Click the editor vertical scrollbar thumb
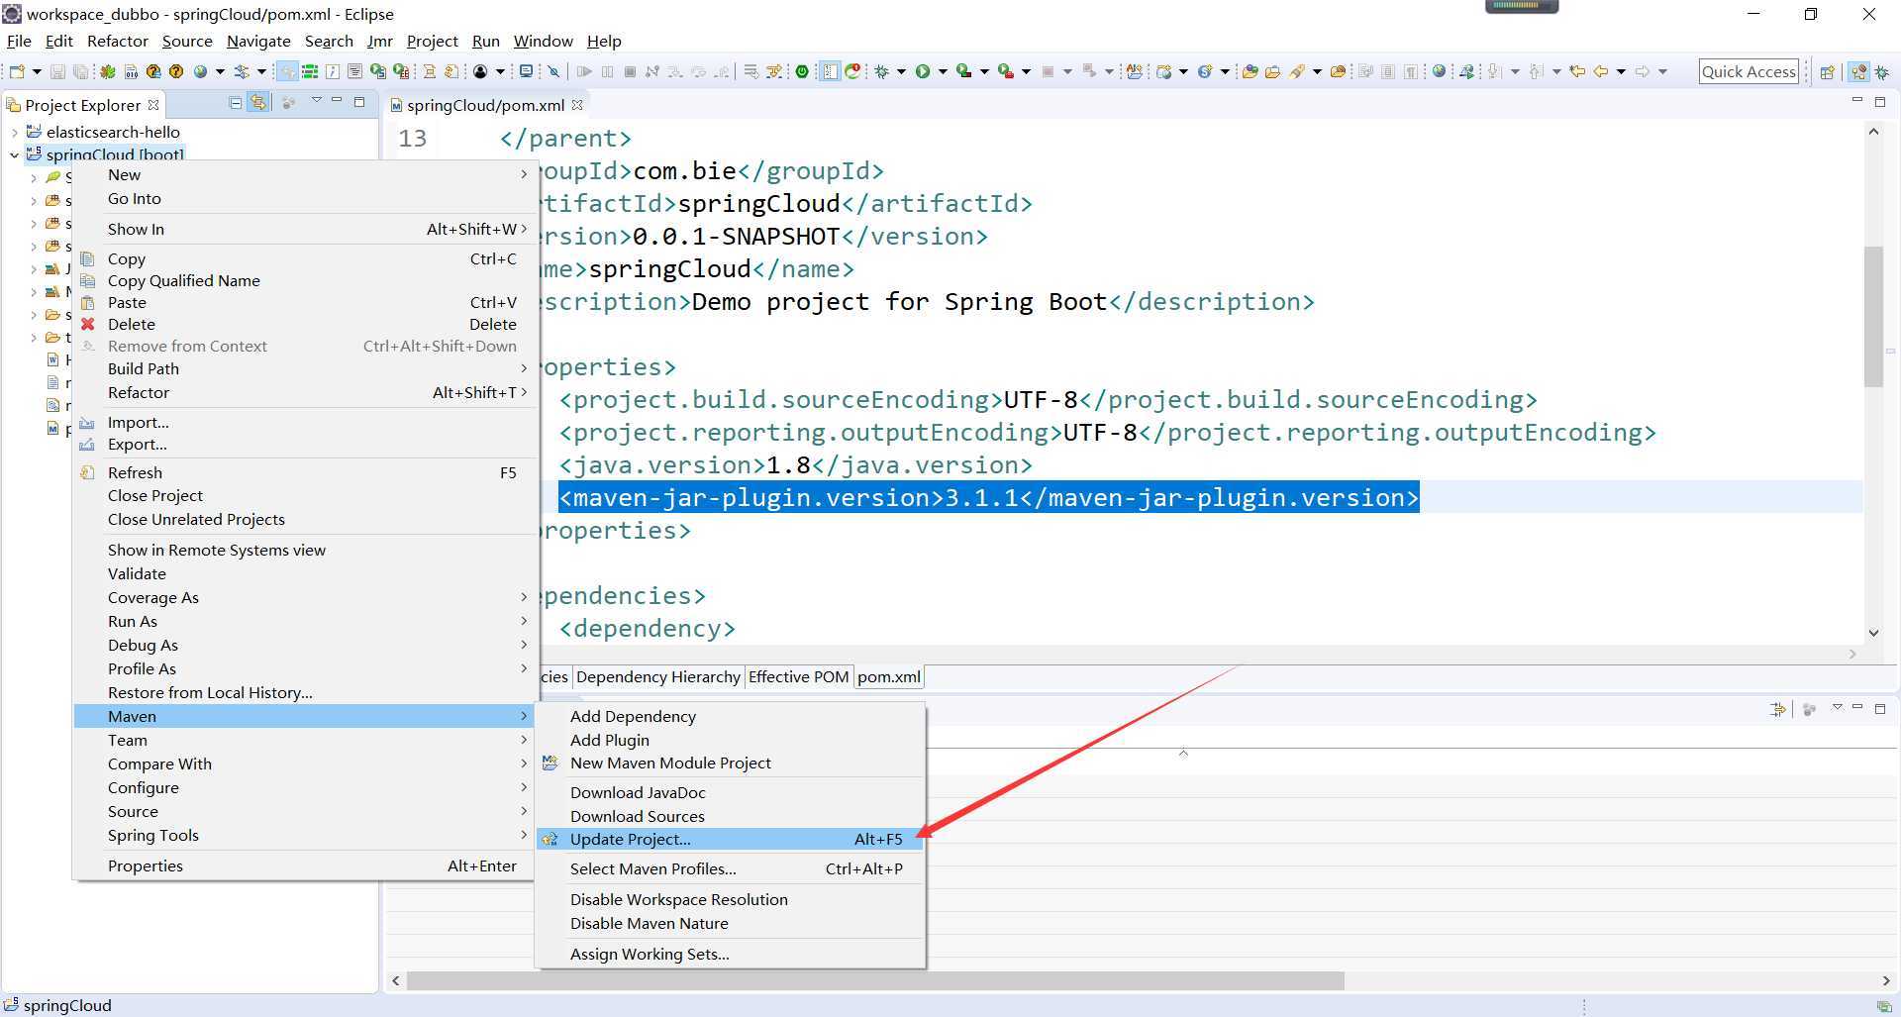Image resolution: width=1901 pixels, height=1017 pixels. [x=1872, y=317]
